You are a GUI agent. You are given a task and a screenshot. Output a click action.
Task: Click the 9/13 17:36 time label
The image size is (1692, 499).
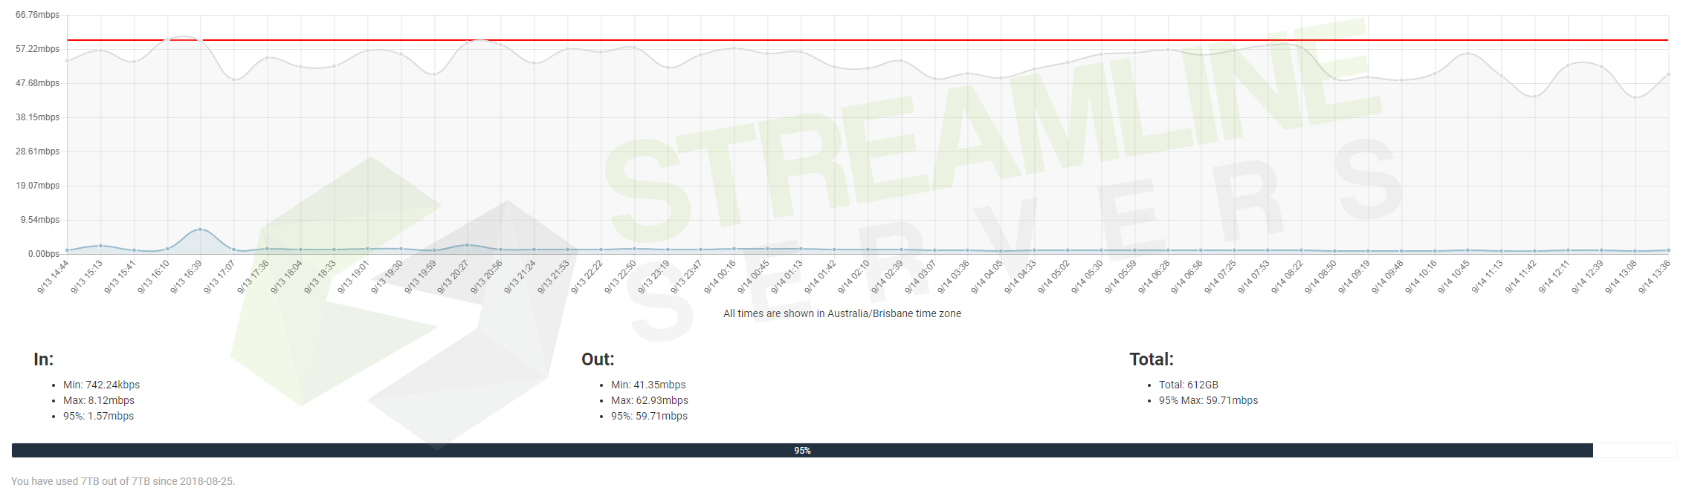click(253, 277)
